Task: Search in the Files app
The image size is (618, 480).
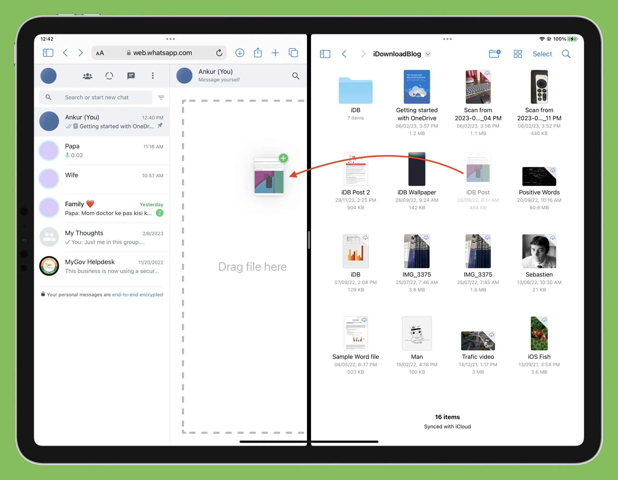Action: click(x=566, y=54)
